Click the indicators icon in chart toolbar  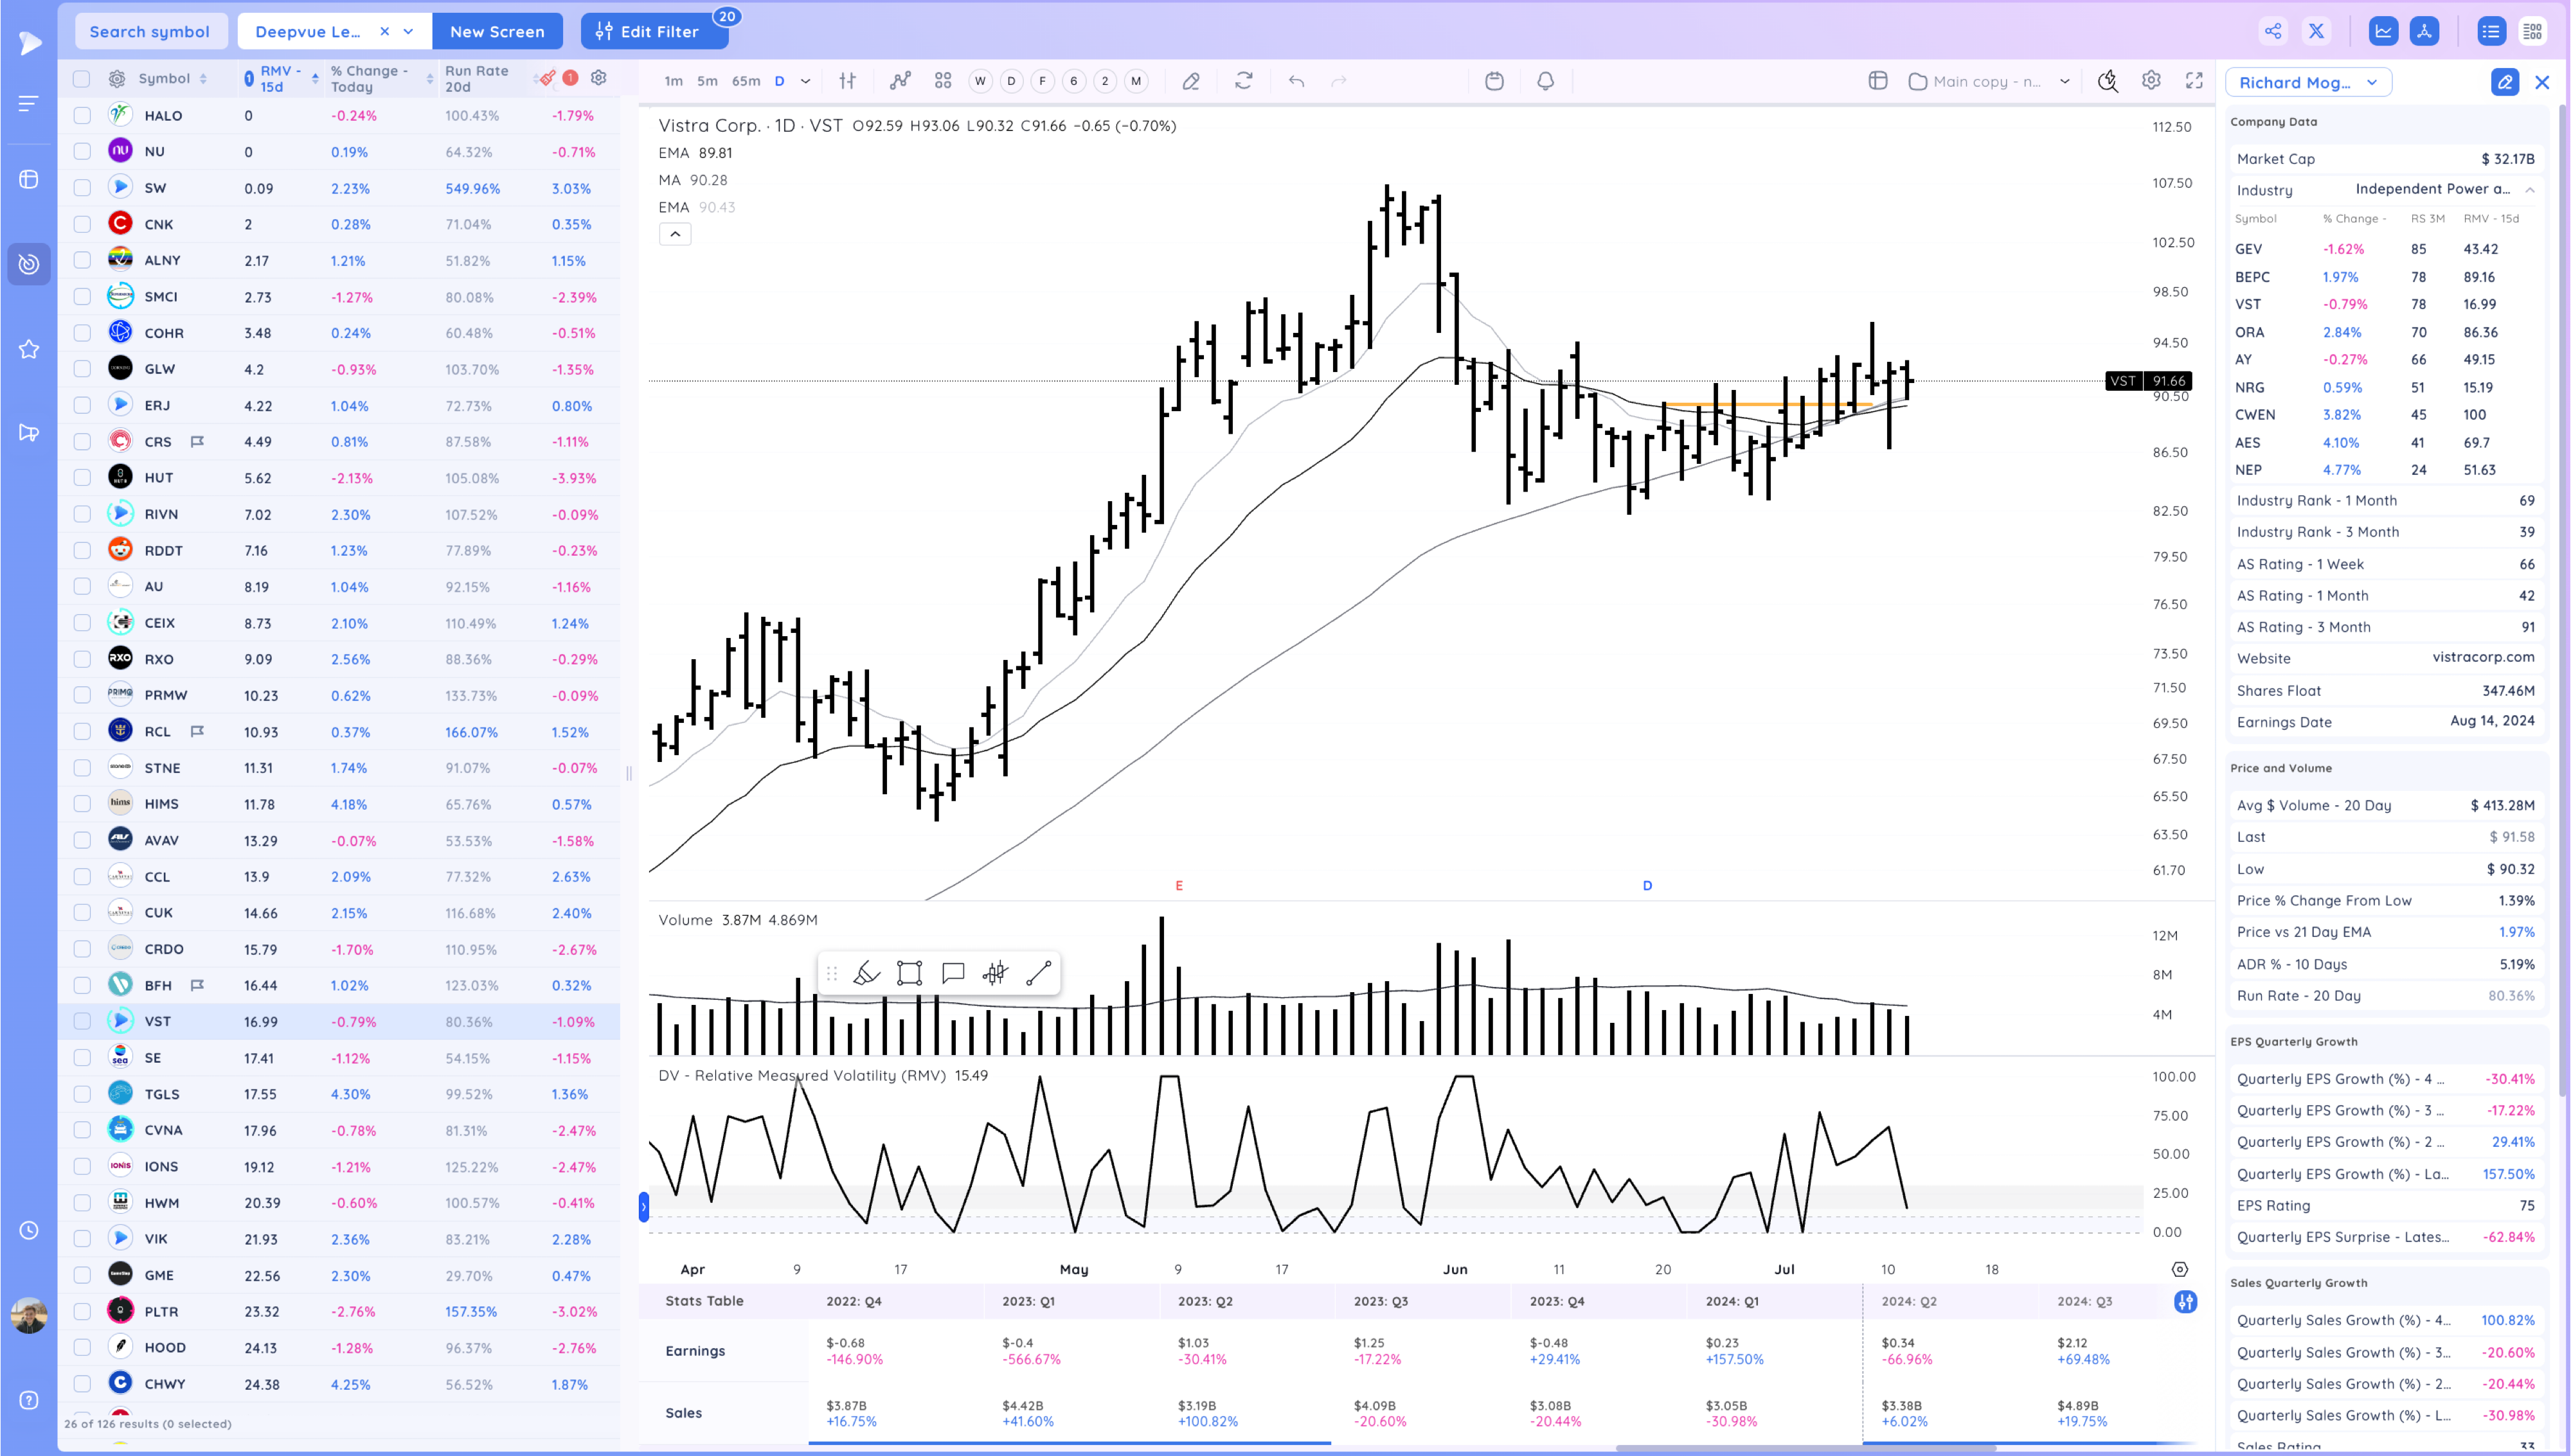[900, 81]
